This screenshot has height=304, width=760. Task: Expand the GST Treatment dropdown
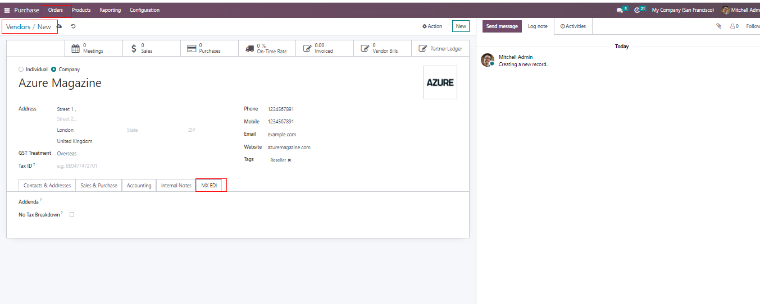(90, 153)
